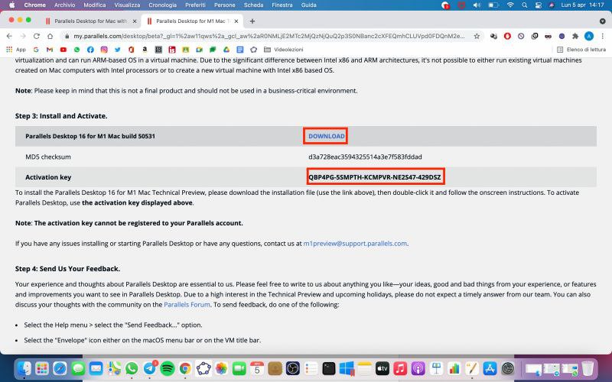Viewport: 612px width, 382px height.
Task: Open a new tab with plus button
Action: click(x=252, y=21)
